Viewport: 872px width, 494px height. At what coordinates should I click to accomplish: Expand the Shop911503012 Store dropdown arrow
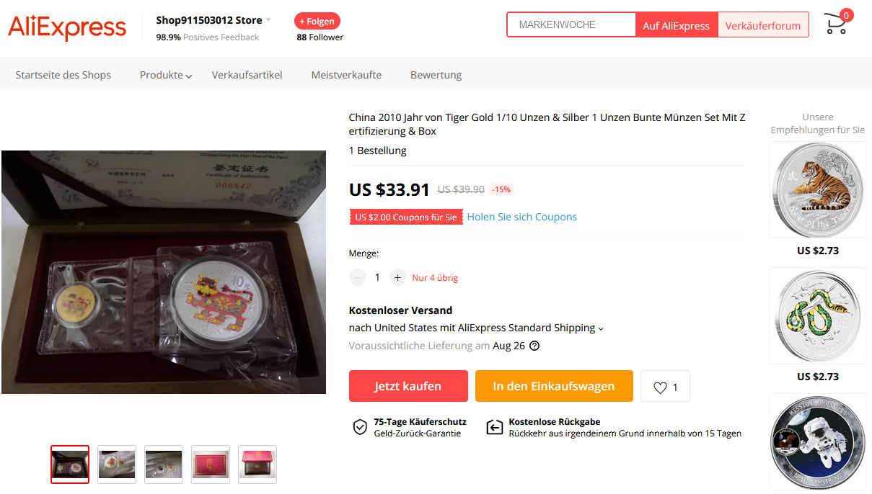pyautogui.click(x=268, y=20)
